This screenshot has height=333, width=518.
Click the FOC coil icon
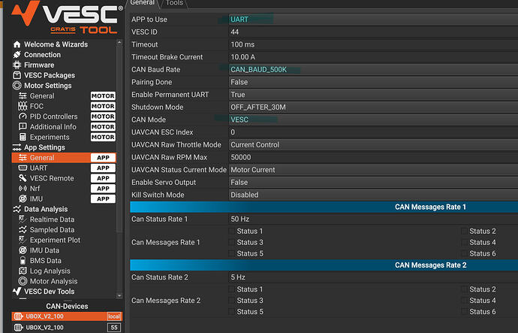23,106
